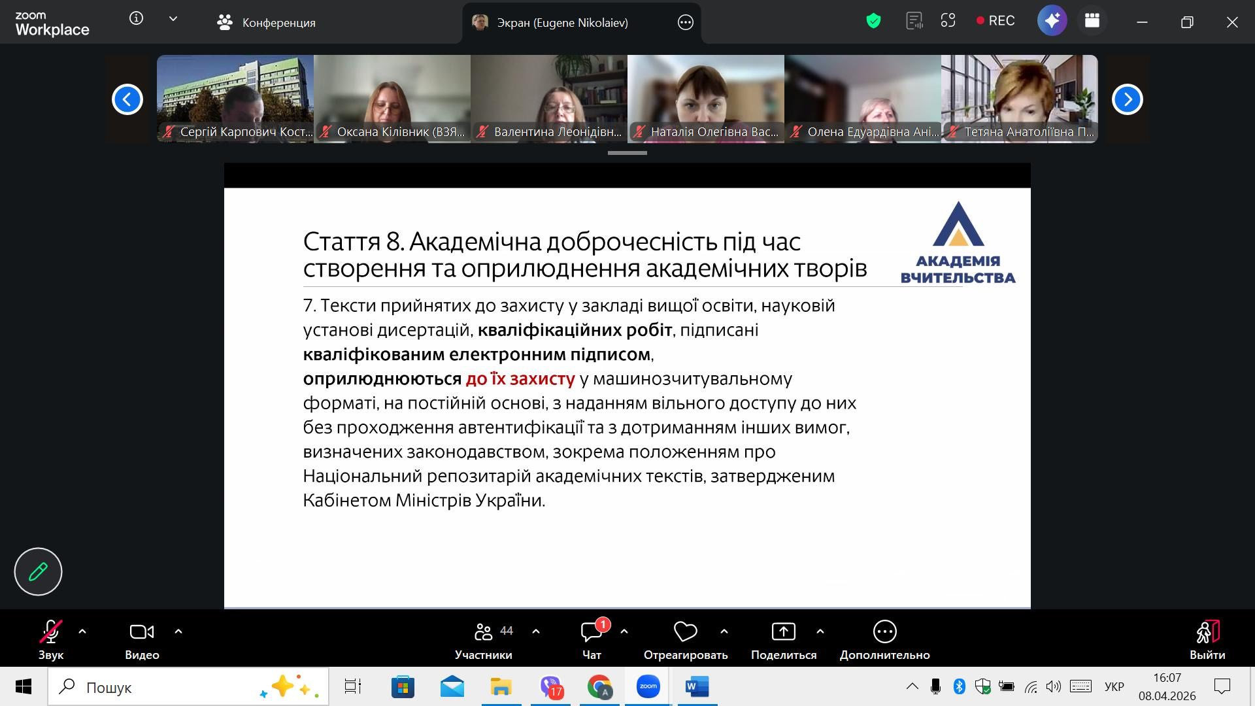Toggle camera with Видео button
The width and height of the screenshot is (1255, 706).
(142, 641)
